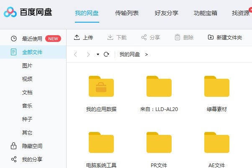This screenshot has width=252, height=168.
Task: Select the 来自：LLD-AL20 folder icon
Action: (159, 86)
